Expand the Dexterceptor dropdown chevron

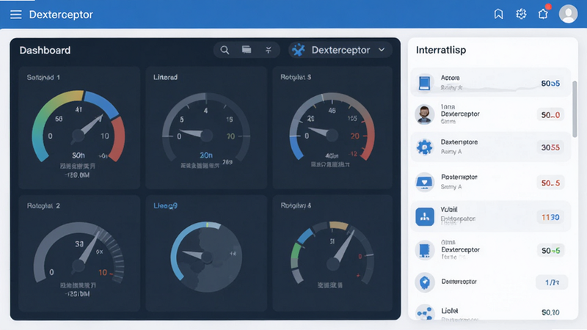382,50
